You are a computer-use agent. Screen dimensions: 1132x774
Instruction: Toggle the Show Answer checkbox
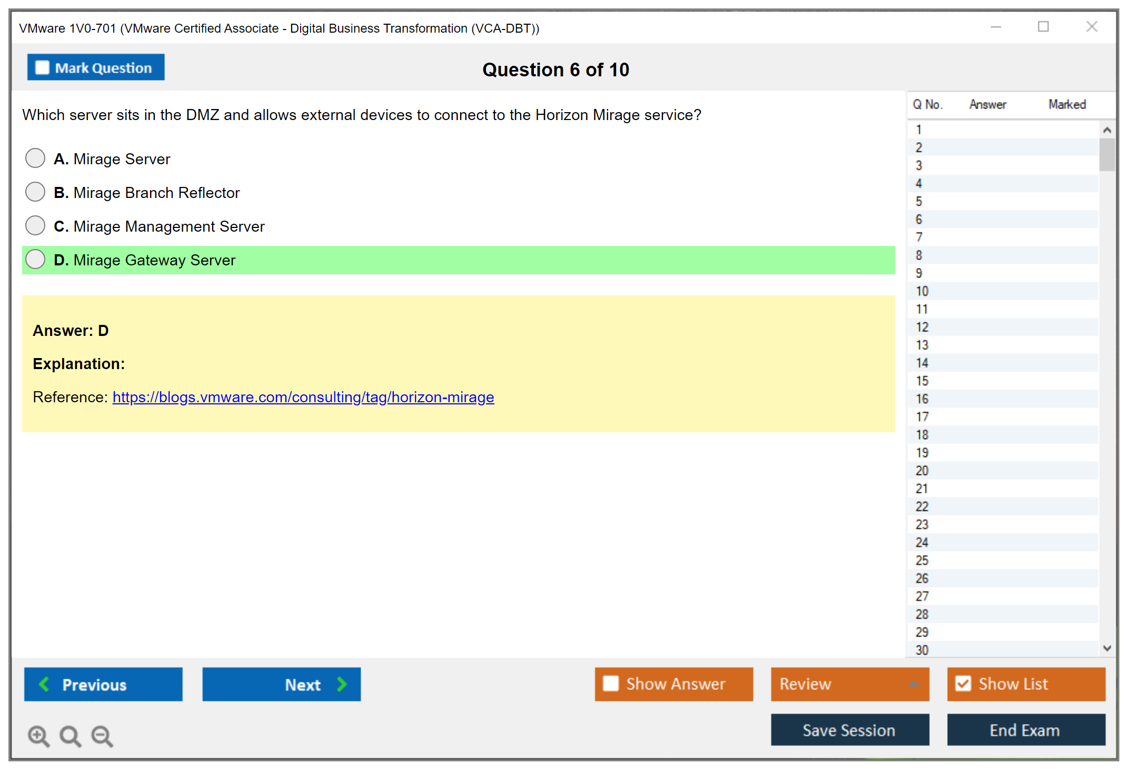611,683
